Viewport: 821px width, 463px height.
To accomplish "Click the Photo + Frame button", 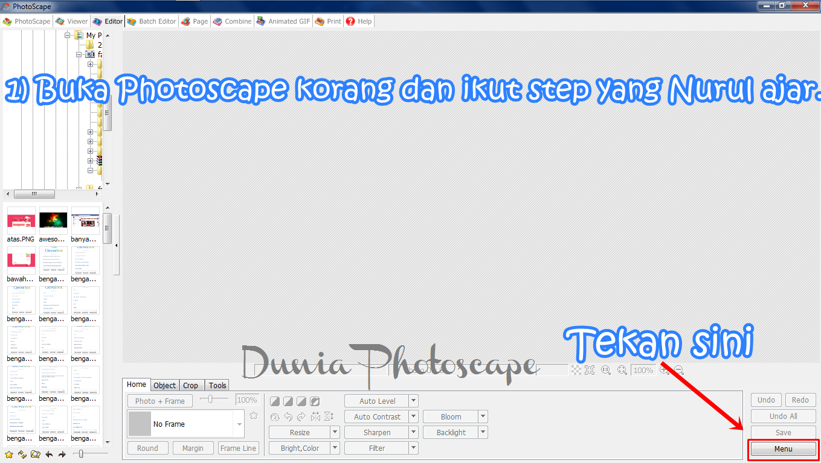I will [x=160, y=401].
